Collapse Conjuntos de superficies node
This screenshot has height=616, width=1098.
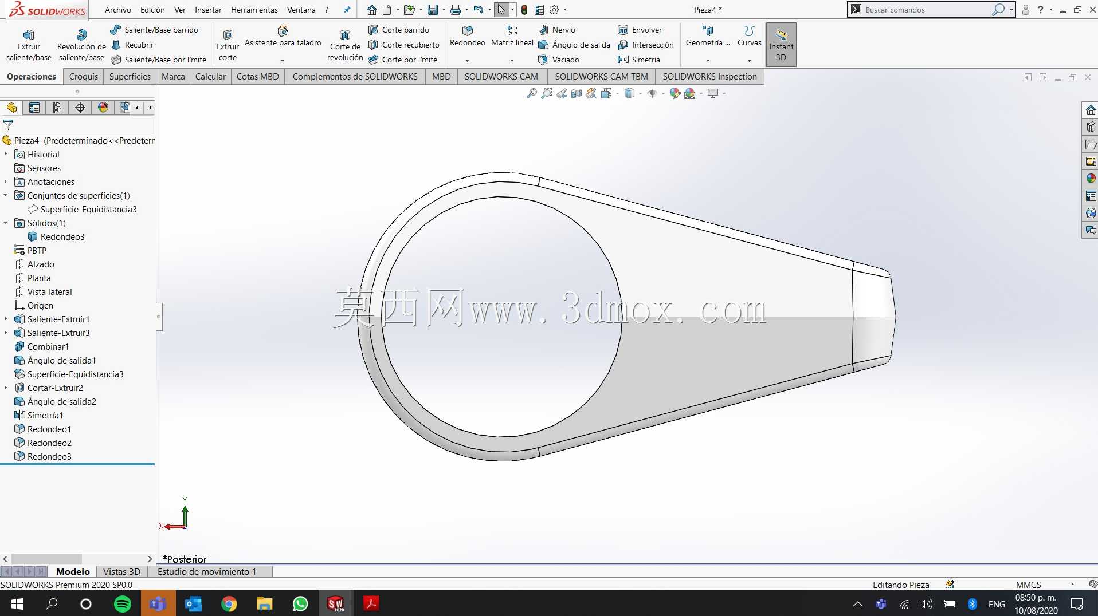pyautogui.click(x=6, y=195)
